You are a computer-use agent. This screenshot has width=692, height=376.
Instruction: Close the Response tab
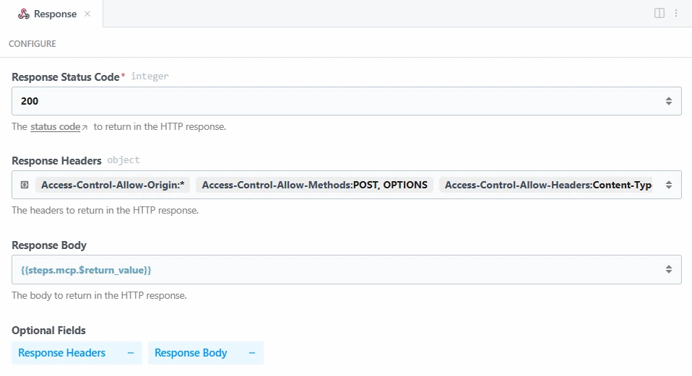click(x=87, y=14)
